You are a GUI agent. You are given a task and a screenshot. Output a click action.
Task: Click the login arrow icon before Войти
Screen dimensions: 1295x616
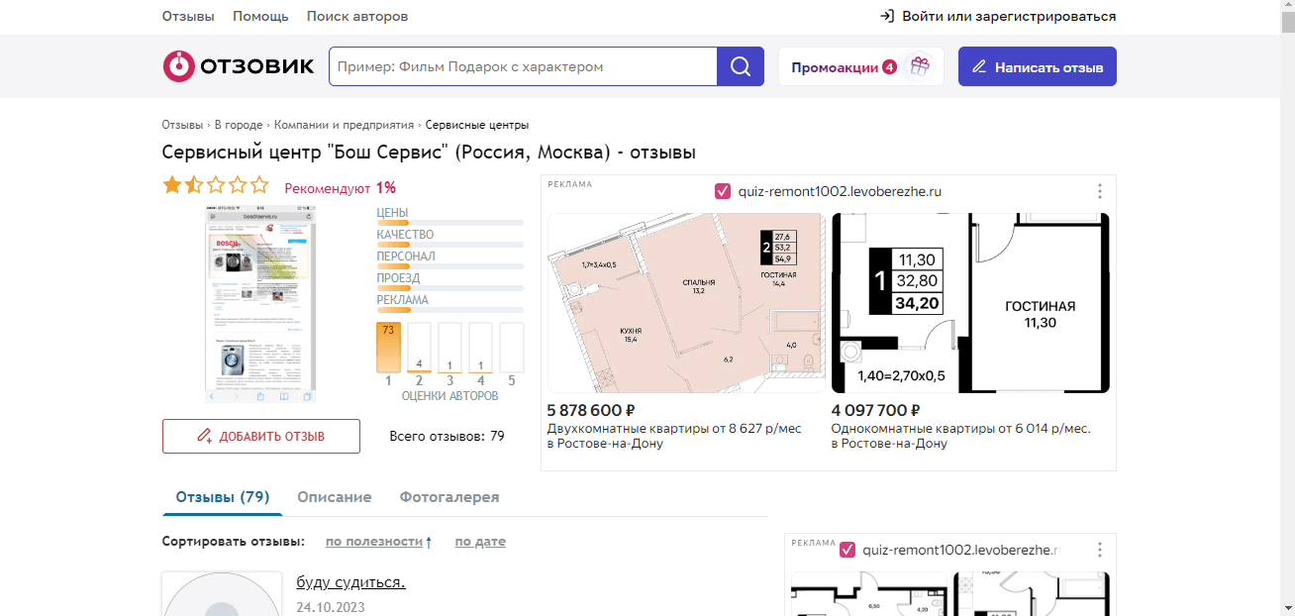click(x=888, y=16)
